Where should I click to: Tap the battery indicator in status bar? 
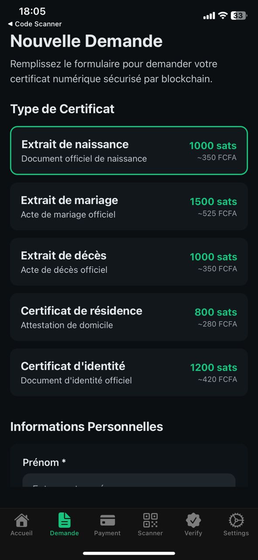(239, 16)
